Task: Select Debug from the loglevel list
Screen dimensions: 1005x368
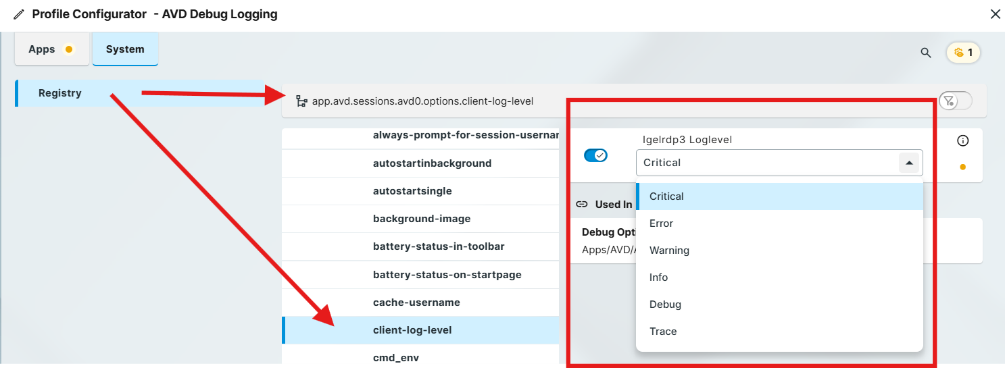Action: pyautogui.click(x=665, y=305)
